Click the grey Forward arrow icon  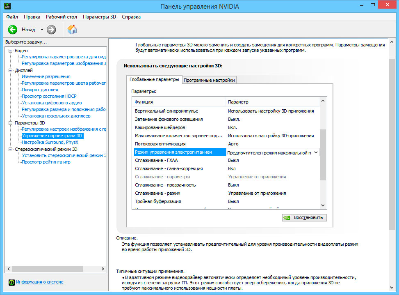click(51, 30)
